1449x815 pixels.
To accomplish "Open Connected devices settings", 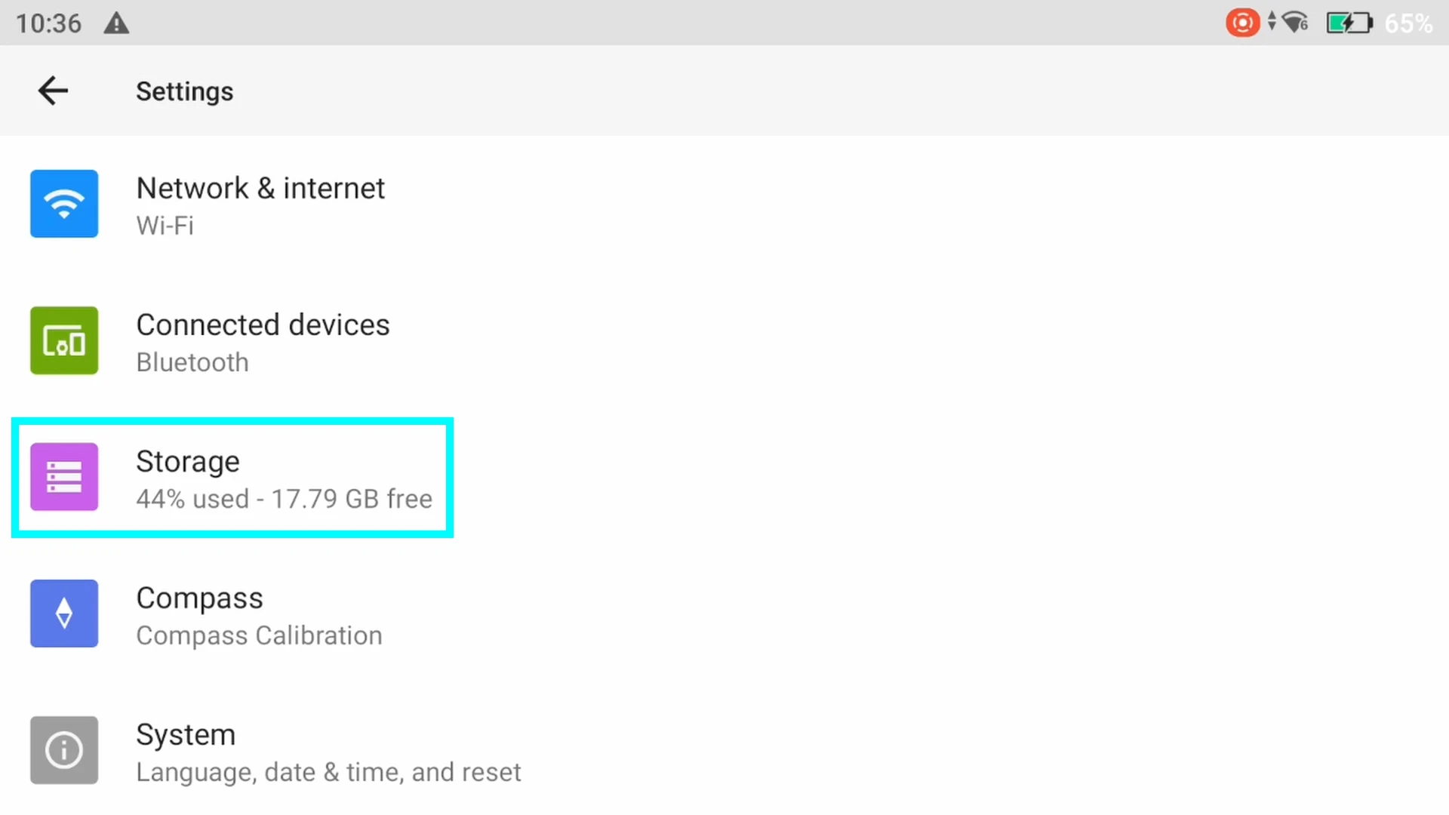I will click(724, 340).
